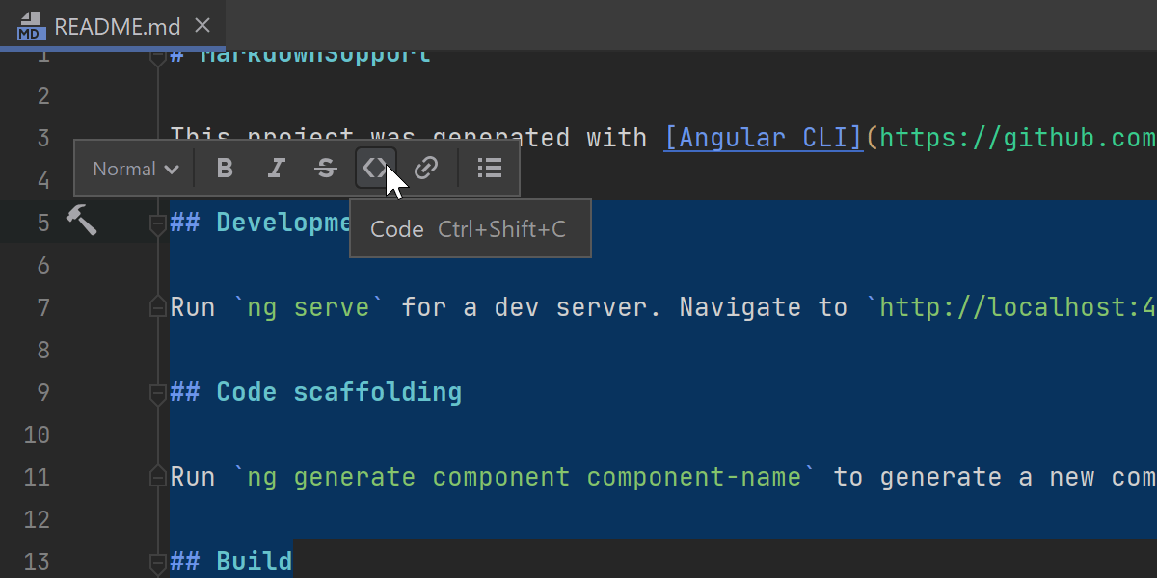Screen dimensions: 1157x578
Task: Click the 'Code scaffolding' heading text
Action: [338, 392]
